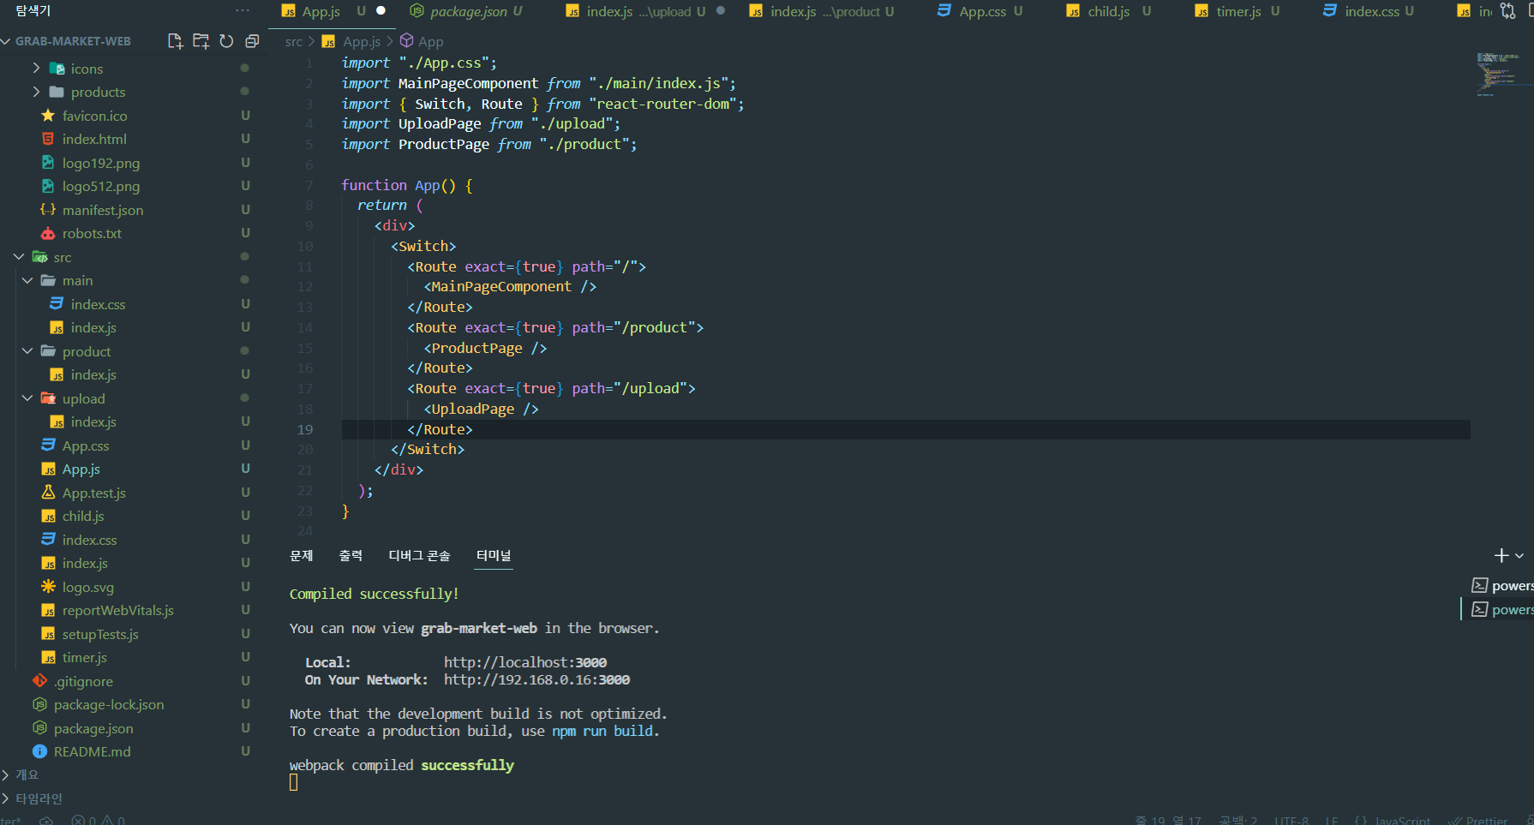Open problems via errors and warnings counter

click(x=99, y=820)
